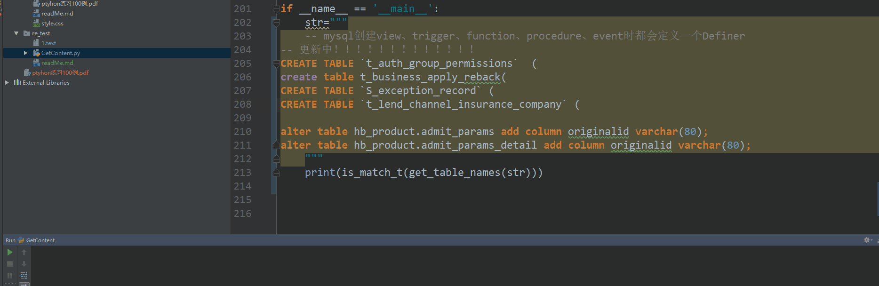
Task: Toggle fold marker at line 202
Action: pyautogui.click(x=276, y=23)
